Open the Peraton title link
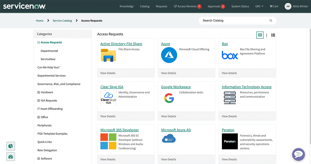The width and height of the screenshot is (311, 164). click(x=228, y=130)
